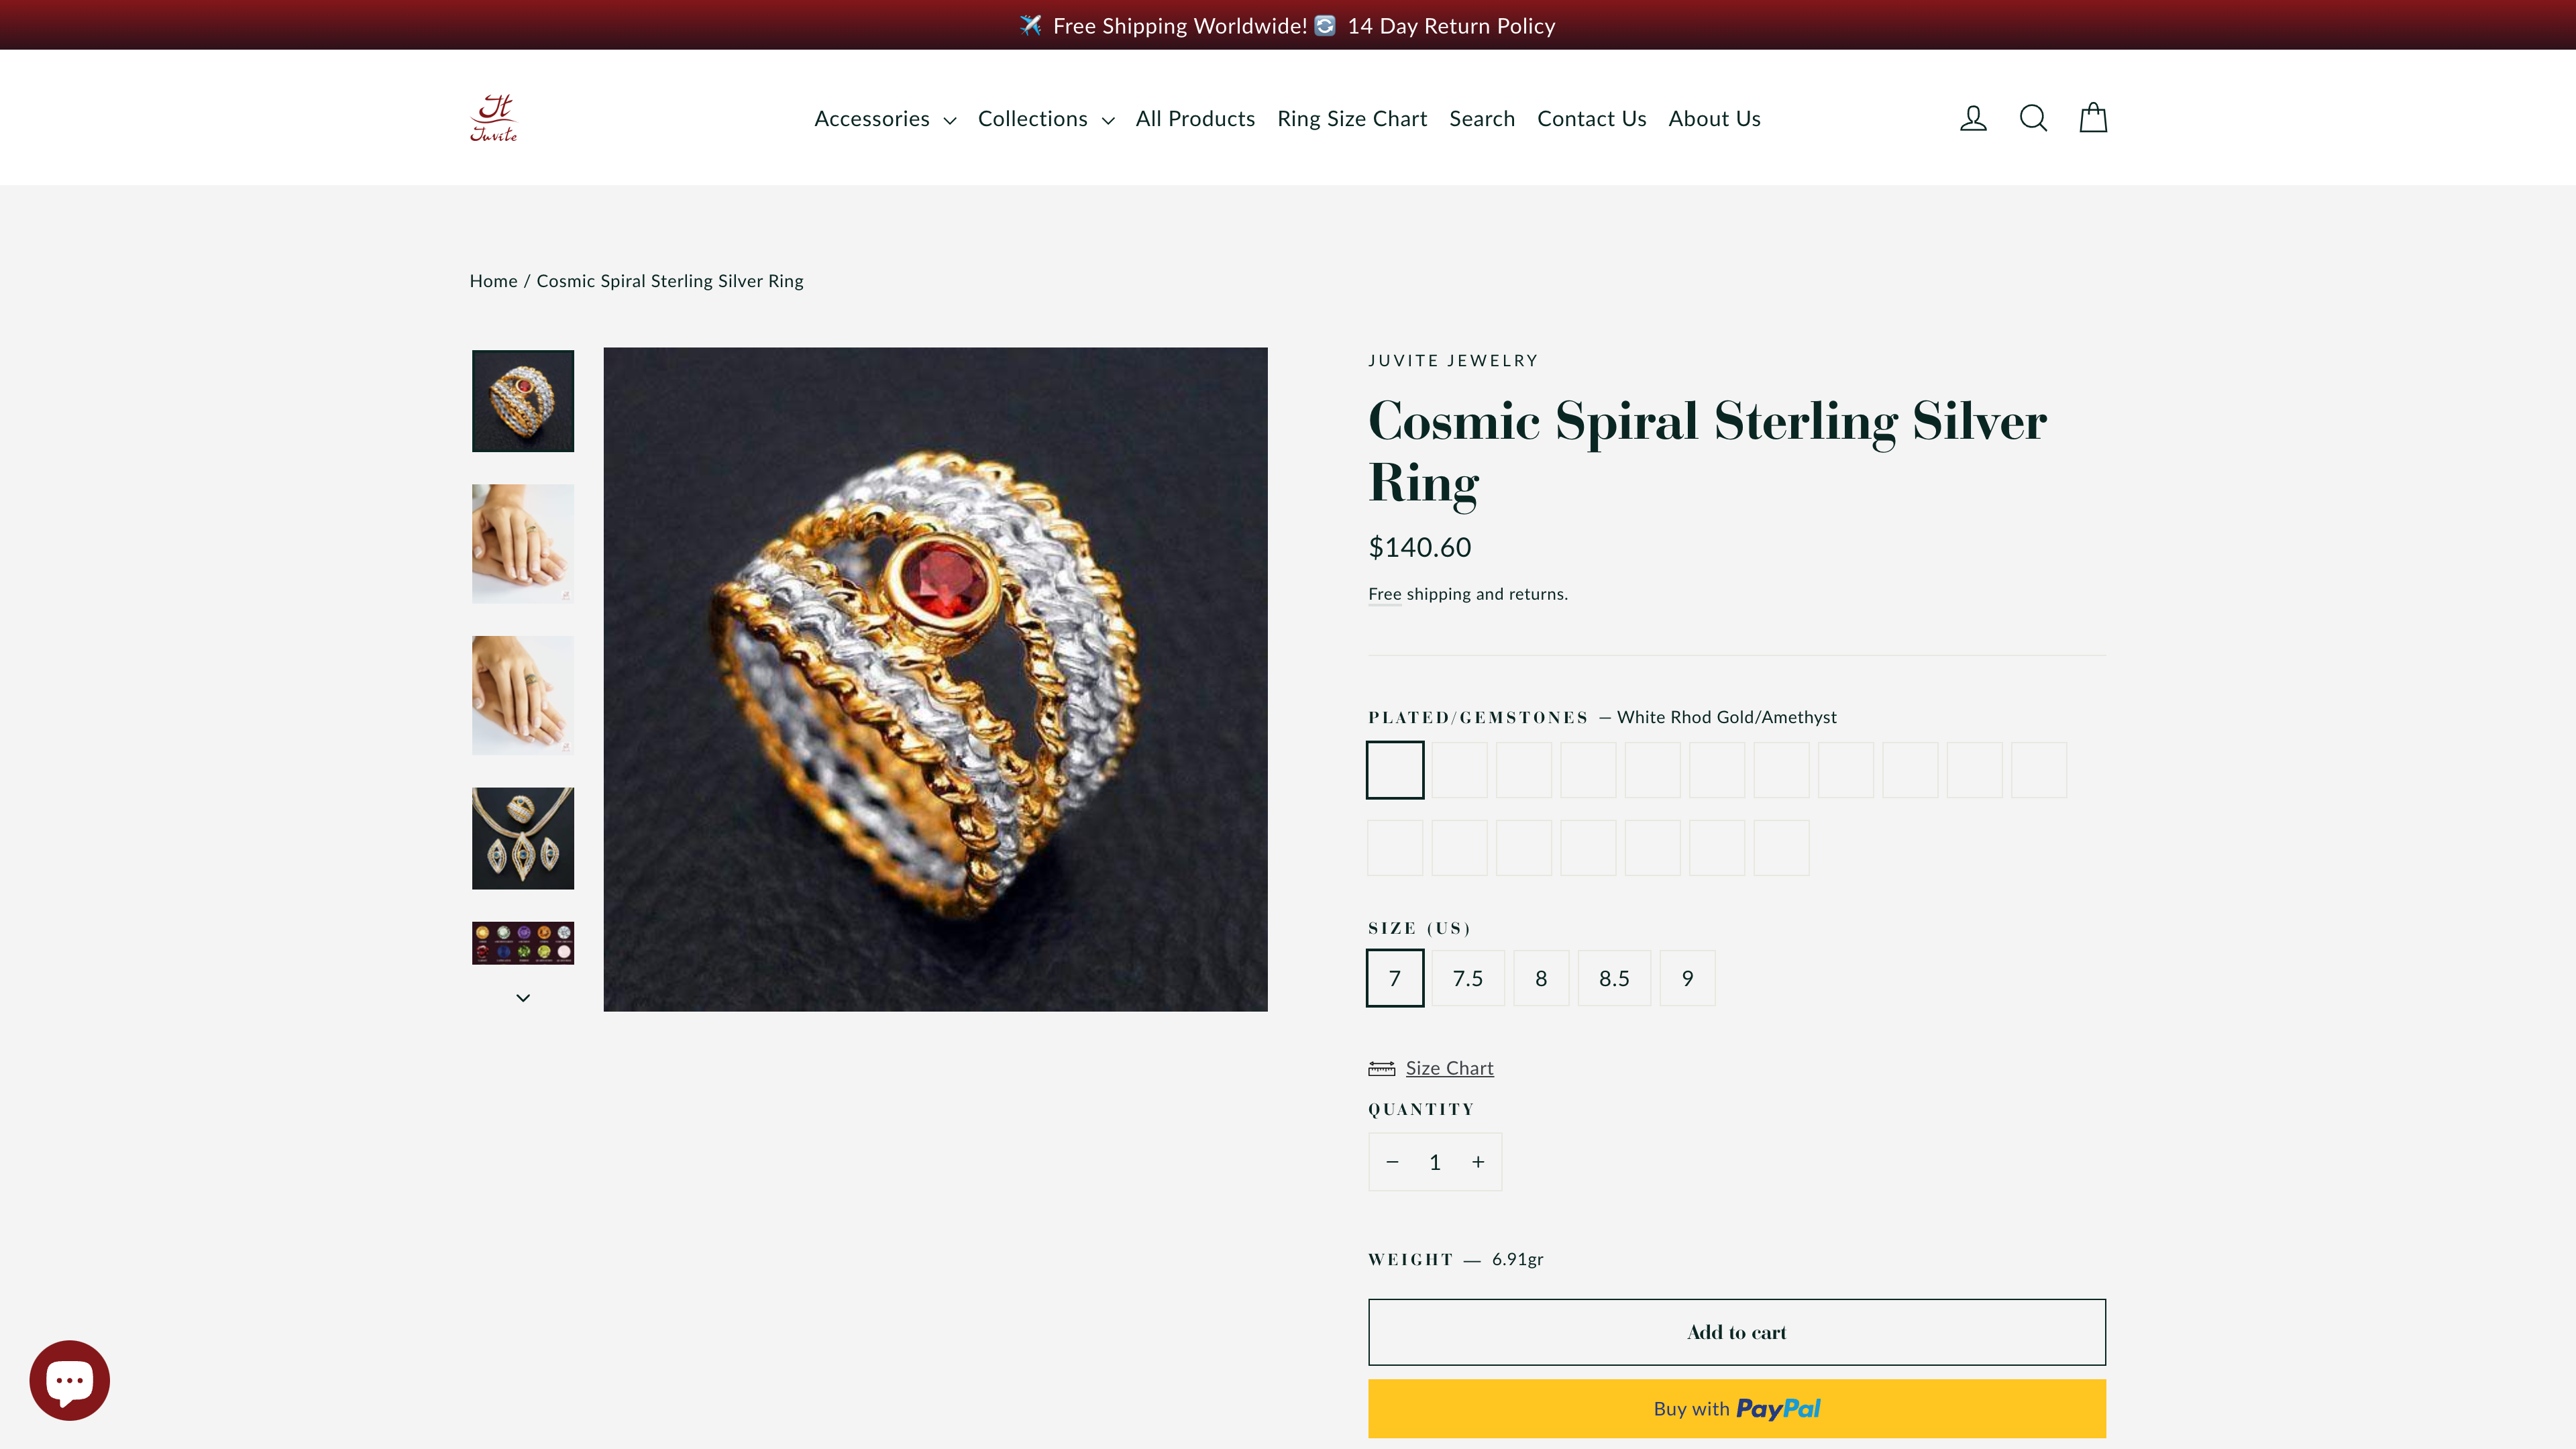This screenshot has width=2576, height=1449.
Task: Click the Add to cart button
Action: 1736,1331
